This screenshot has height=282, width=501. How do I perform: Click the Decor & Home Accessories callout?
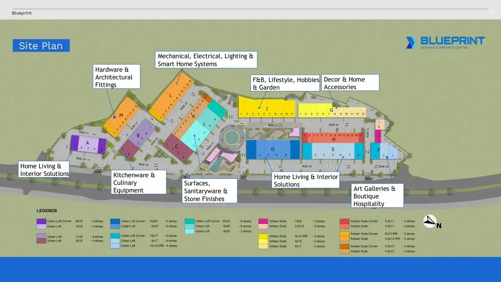pyautogui.click(x=350, y=83)
